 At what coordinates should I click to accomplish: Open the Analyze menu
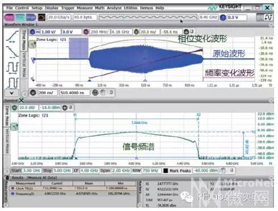point(114,8)
